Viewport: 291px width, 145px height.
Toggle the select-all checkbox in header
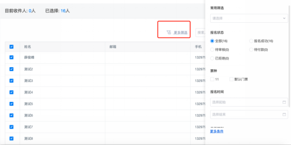(x=11, y=47)
